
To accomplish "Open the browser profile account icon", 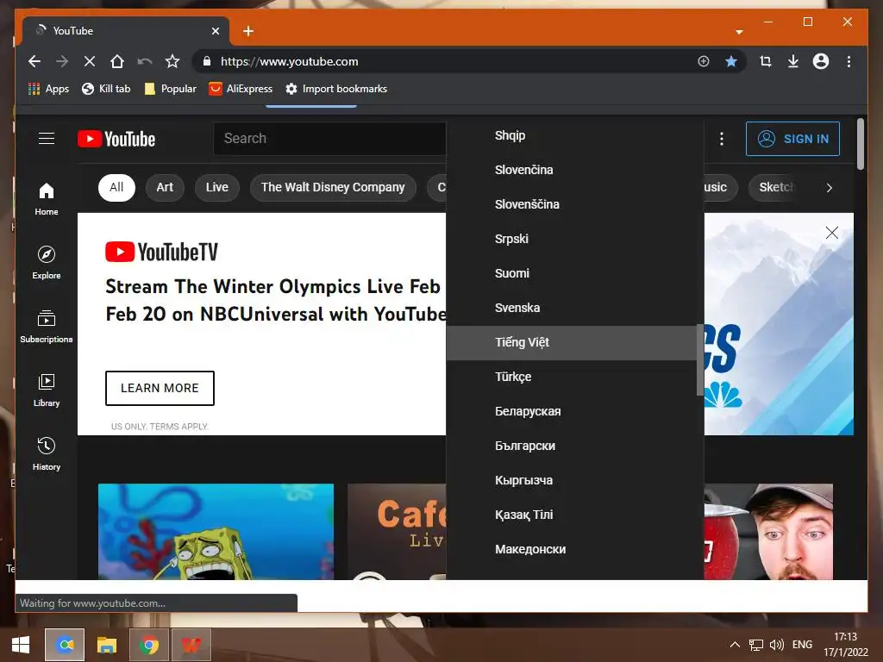I will click(821, 61).
